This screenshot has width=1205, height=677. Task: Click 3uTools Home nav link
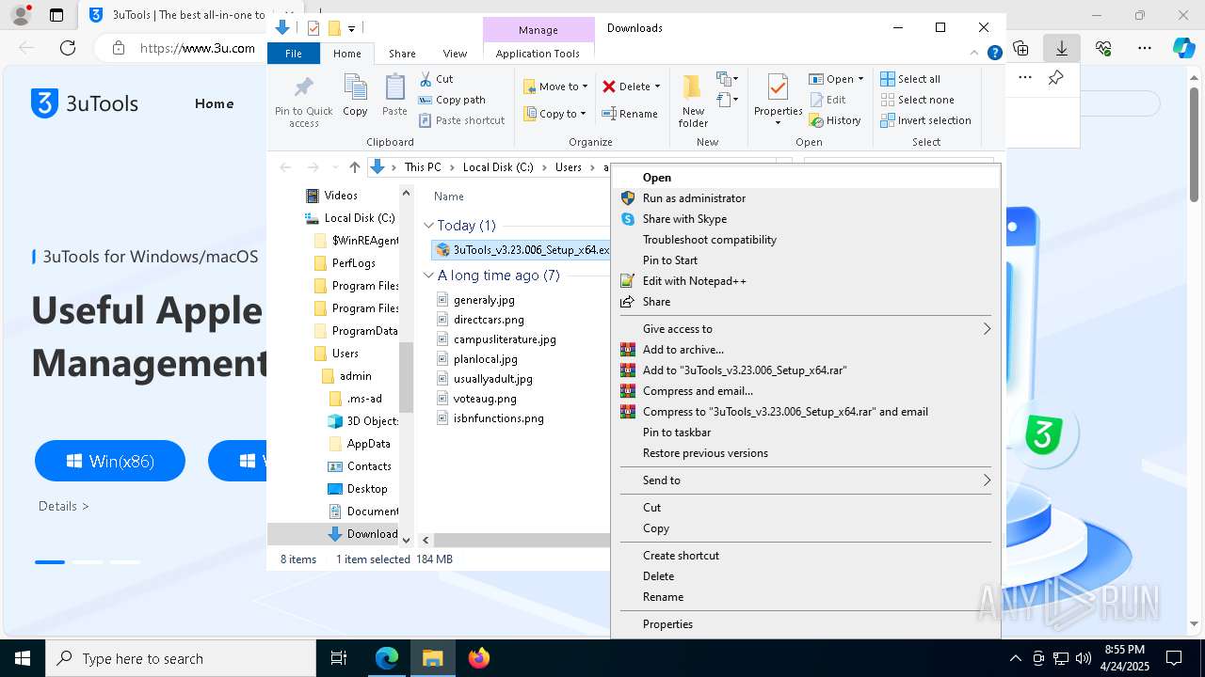pyautogui.click(x=214, y=103)
